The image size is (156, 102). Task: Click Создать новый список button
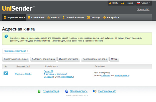pos(16,59)
